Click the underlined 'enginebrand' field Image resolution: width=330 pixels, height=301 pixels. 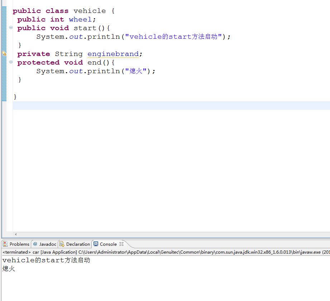click(x=113, y=54)
